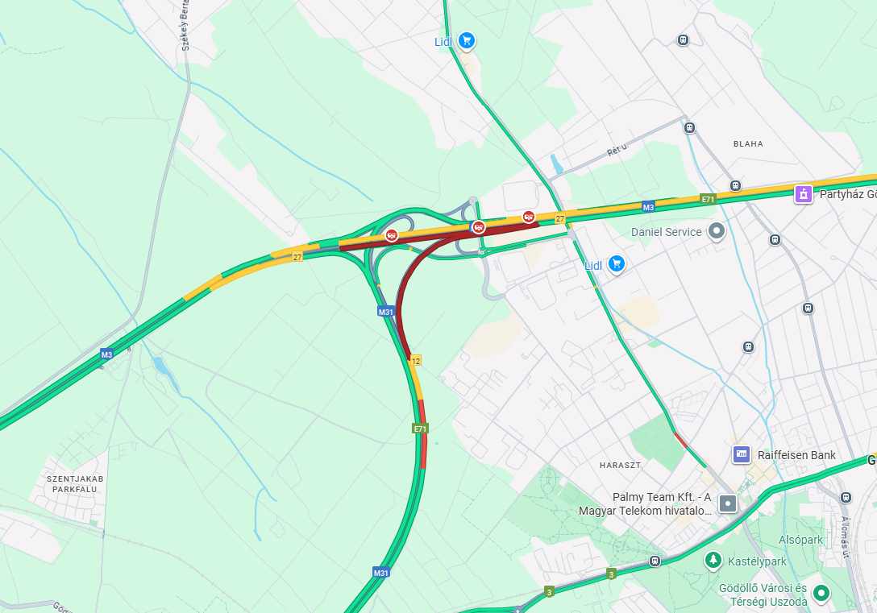Select the Kastélypark green tree icon
Screen dimensions: 877x613
tap(713, 559)
